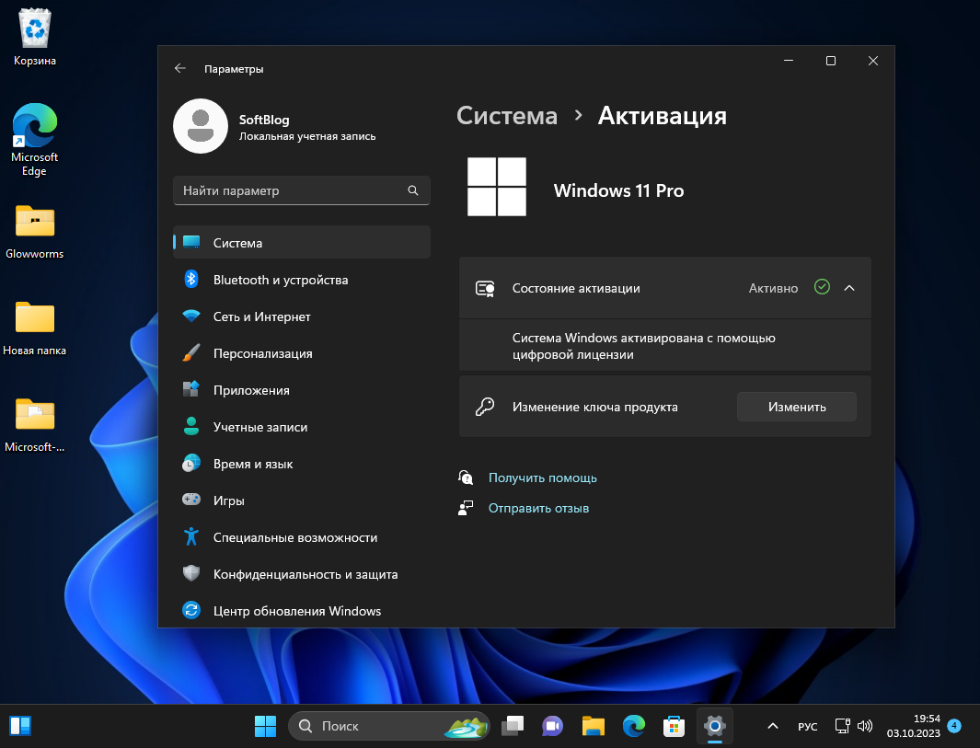
Task: Click the gamepad icon for Игры
Action: pos(191,500)
